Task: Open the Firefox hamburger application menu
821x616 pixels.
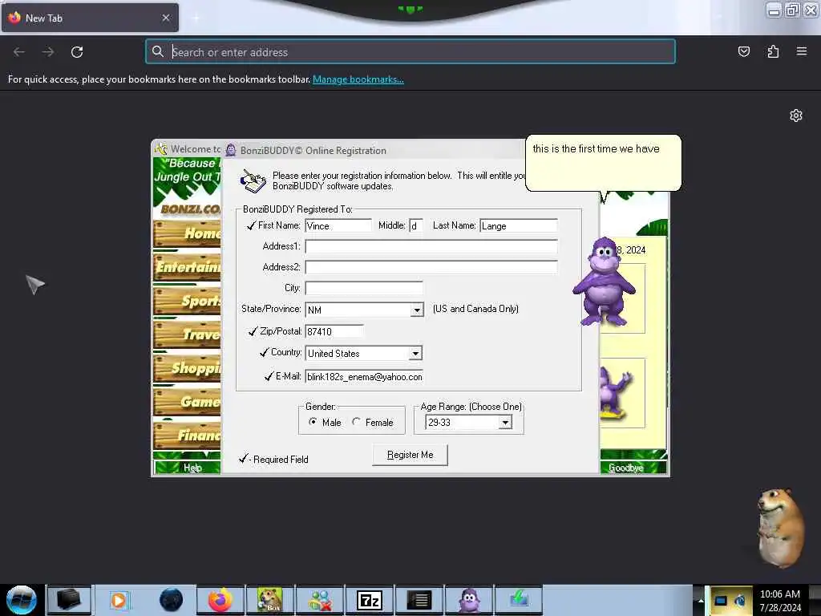Action: (x=802, y=51)
